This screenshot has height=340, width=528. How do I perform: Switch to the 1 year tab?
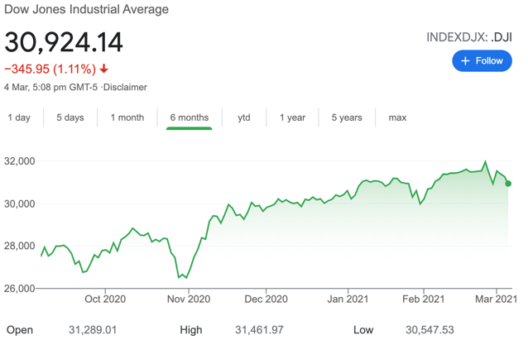click(x=292, y=117)
